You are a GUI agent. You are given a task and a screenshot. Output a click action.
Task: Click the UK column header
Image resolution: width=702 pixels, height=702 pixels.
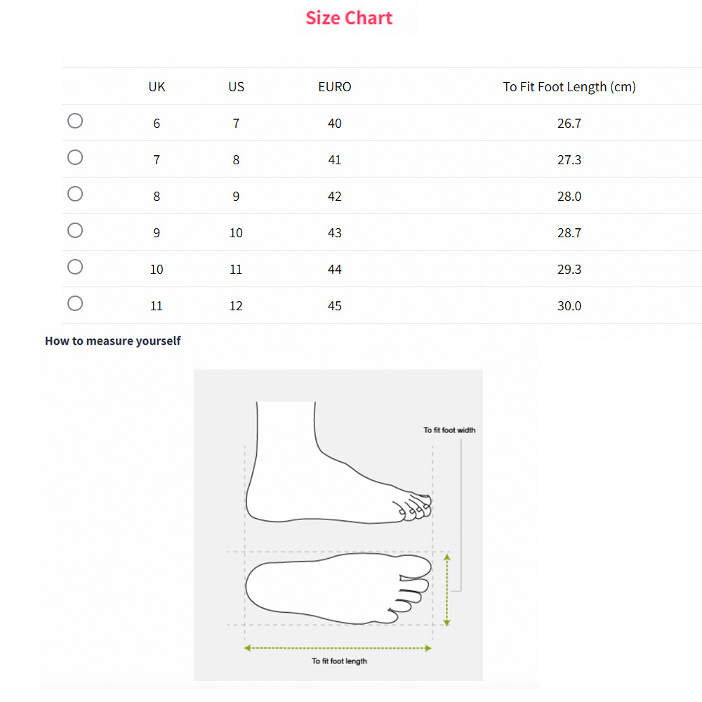pyautogui.click(x=157, y=87)
